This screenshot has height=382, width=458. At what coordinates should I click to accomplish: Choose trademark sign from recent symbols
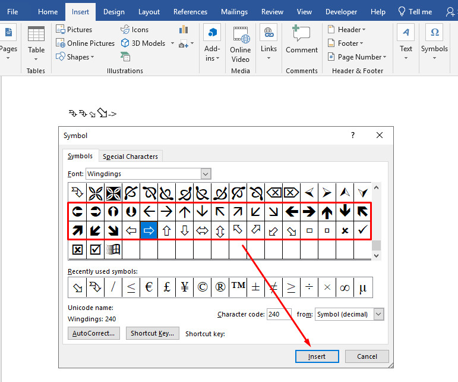click(x=238, y=287)
